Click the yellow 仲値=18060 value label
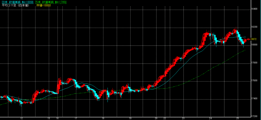This screenshot has width=261, height=120. click(42, 5)
